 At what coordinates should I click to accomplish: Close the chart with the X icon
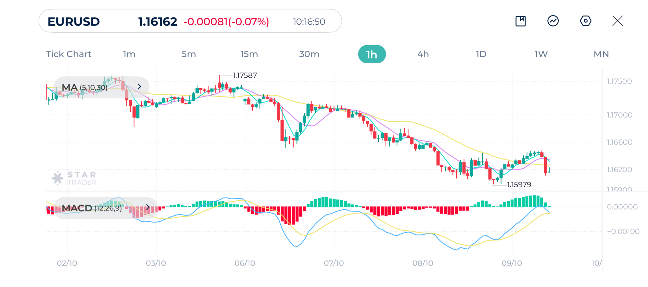coord(617,21)
